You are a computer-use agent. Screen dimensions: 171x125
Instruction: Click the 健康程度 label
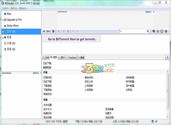click(47, 67)
